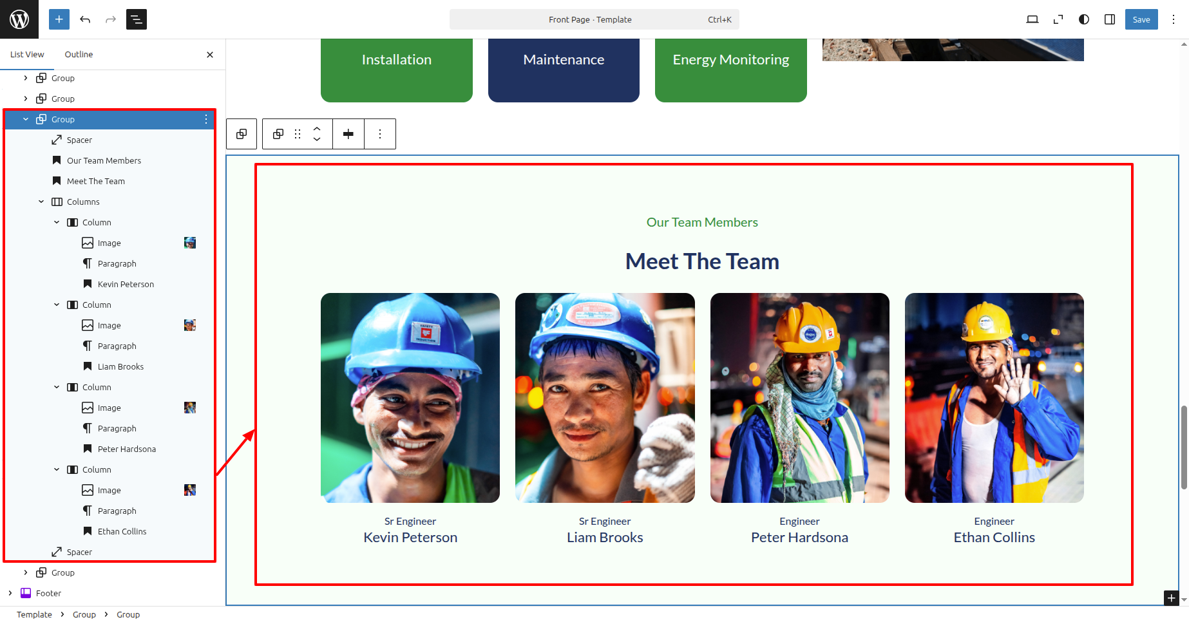Click the drag handle dots in block toolbar
This screenshot has height=622, width=1189.
click(298, 134)
